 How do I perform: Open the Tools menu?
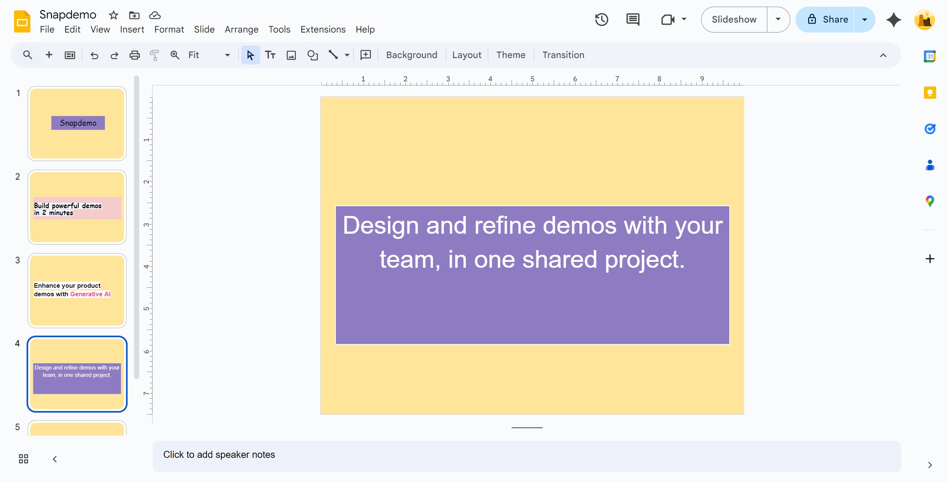279,29
